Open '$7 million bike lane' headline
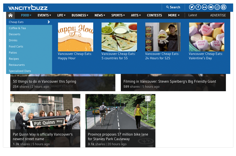Image resolution: width=236 pixels, height=156 pixels. (x=118, y=137)
